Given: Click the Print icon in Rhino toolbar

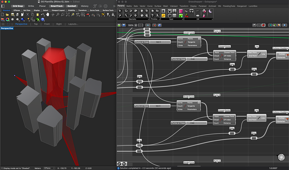Looking at the screenshot, I should 17,14.
